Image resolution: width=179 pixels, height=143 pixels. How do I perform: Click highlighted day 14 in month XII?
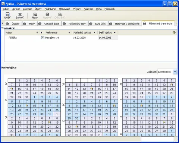(172, 85)
